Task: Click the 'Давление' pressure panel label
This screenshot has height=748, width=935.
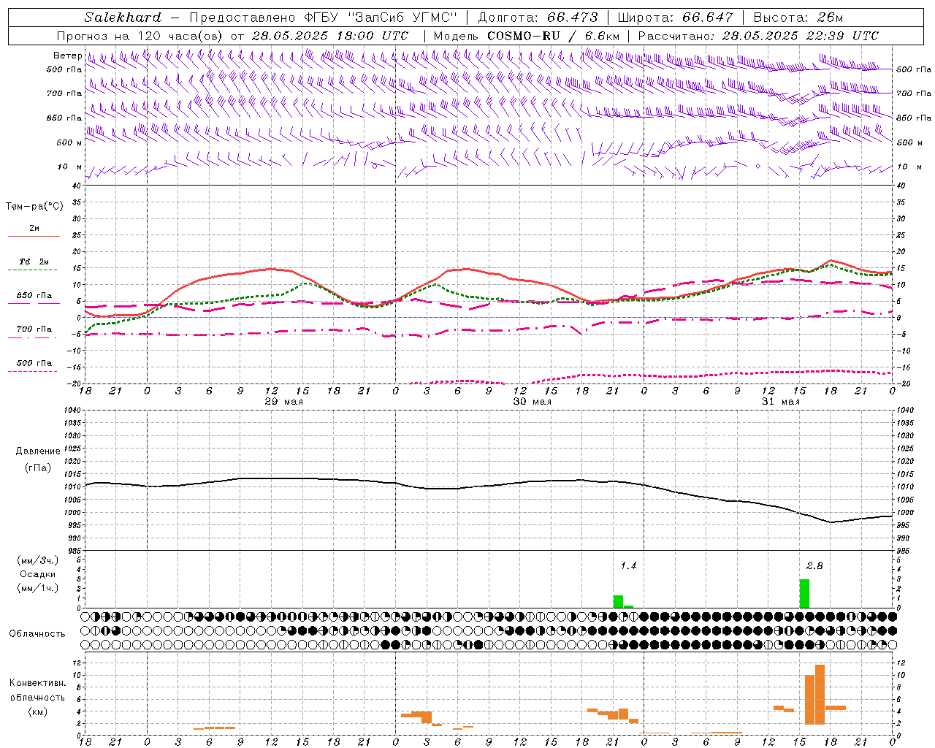Action: [x=38, y=451]
